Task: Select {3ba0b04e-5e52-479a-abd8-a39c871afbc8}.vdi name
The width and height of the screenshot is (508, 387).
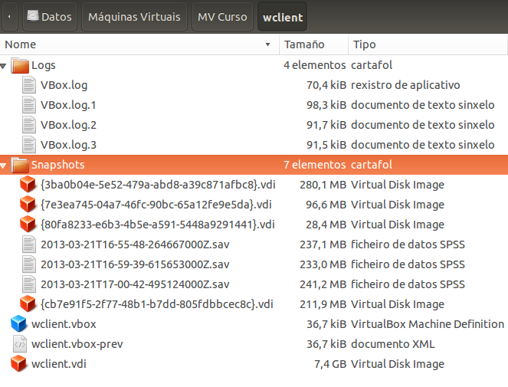Action: [x=158, y=185]
